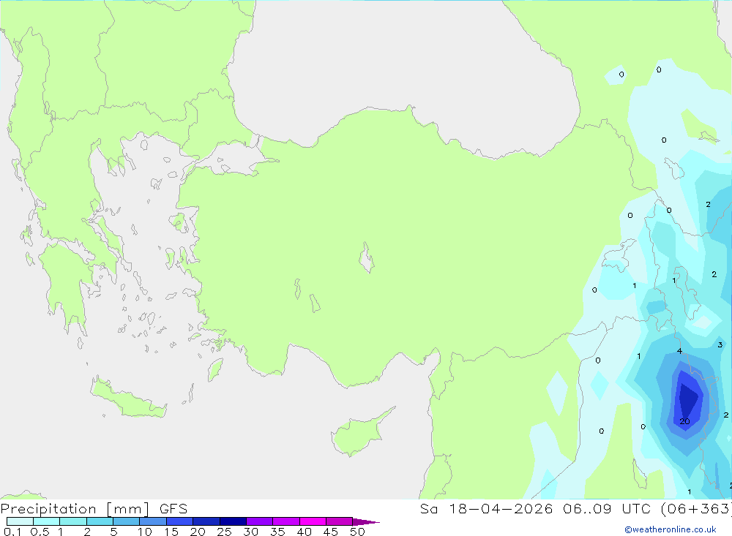Screen dimensions: 732x536
Task: Select the '15' legend scale value
Action: point(171,532)
